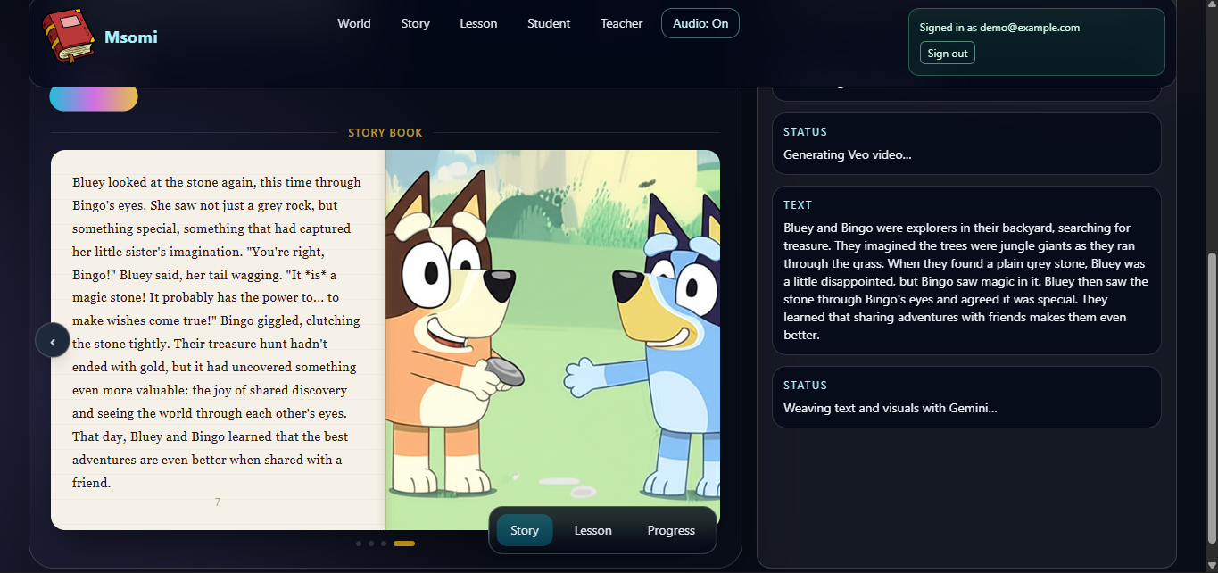
Task: Click the story page text paragraph
Action: coord(217,332)
